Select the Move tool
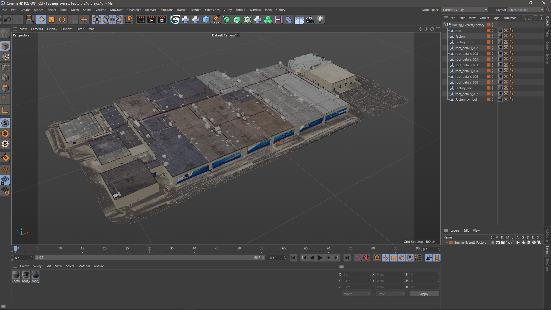The image size is (551, 310). coord(41,20)
